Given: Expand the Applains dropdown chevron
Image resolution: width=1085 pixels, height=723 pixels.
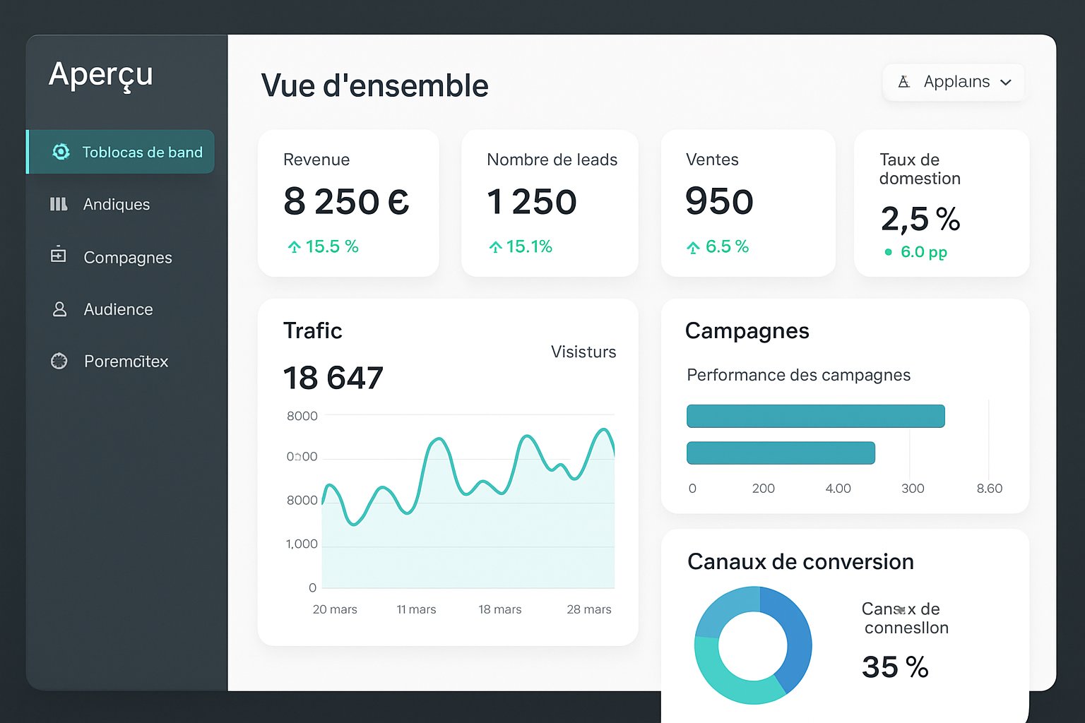Looking at the screenshot, I should [x=1006, y=83].
